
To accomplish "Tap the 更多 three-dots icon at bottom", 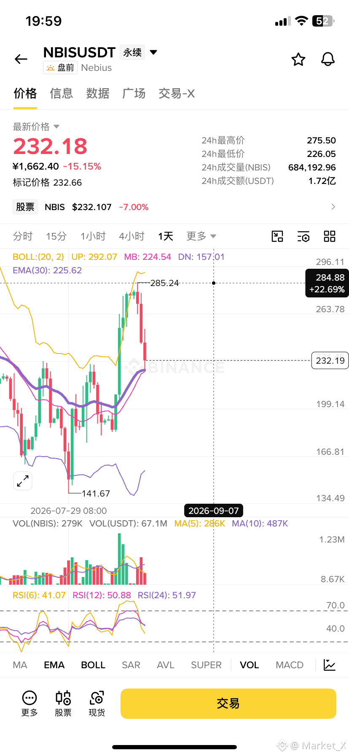I will [x=30, y=703].
